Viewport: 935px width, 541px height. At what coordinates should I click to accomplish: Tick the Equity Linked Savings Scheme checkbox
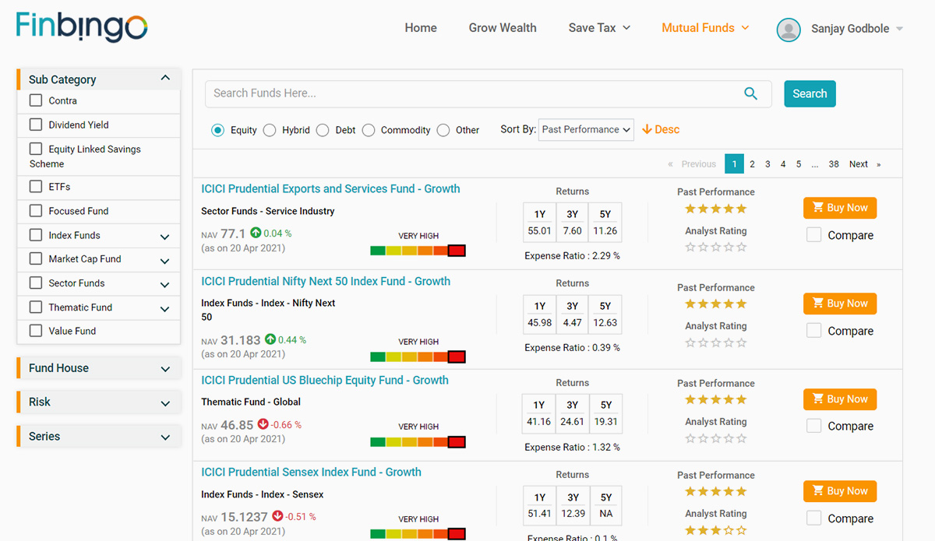coord(36,149)
